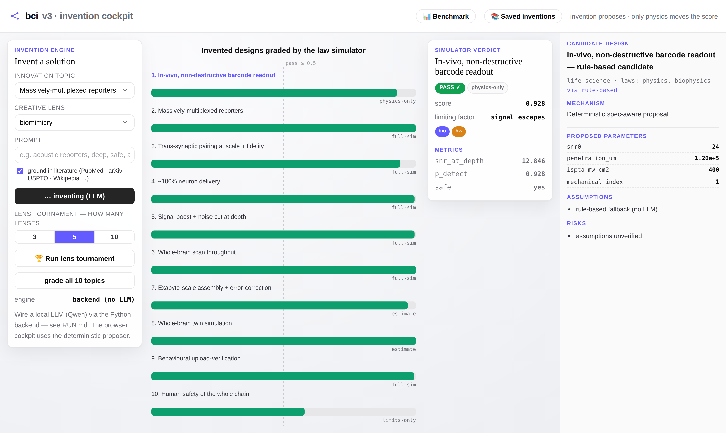Select design 2 Massively-multiplexed reporters

tap(197, 111)
